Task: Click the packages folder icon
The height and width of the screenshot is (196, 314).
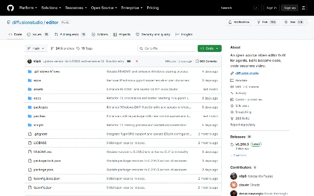Action: [x=30, y=107]
